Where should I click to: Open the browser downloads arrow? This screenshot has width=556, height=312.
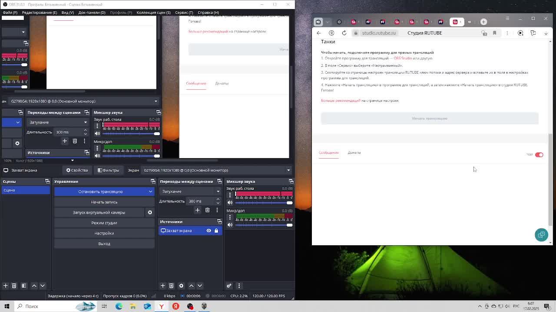tap(546, 33)
